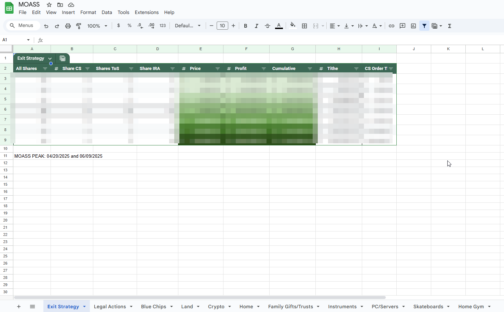Check cloud save status icon

pos(71,5)
